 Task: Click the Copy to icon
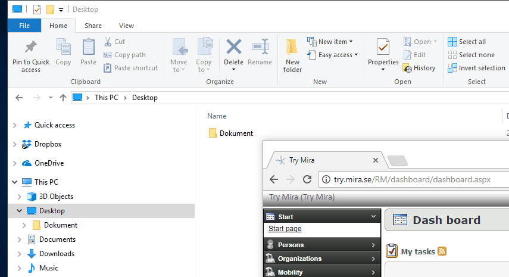coord(205,46)
